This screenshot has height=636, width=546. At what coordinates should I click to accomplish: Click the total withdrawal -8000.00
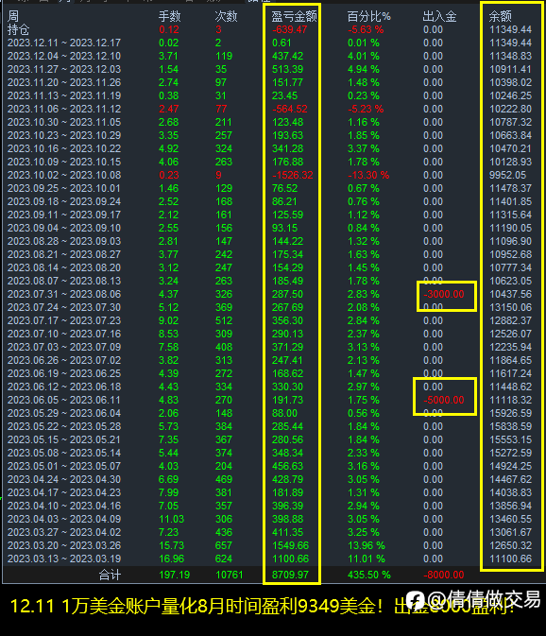pyautogui.click(x=444, y=575)
